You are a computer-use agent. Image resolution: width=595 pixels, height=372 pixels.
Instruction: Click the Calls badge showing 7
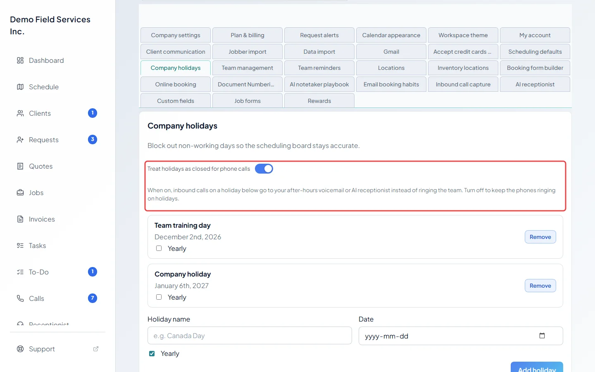93,298
